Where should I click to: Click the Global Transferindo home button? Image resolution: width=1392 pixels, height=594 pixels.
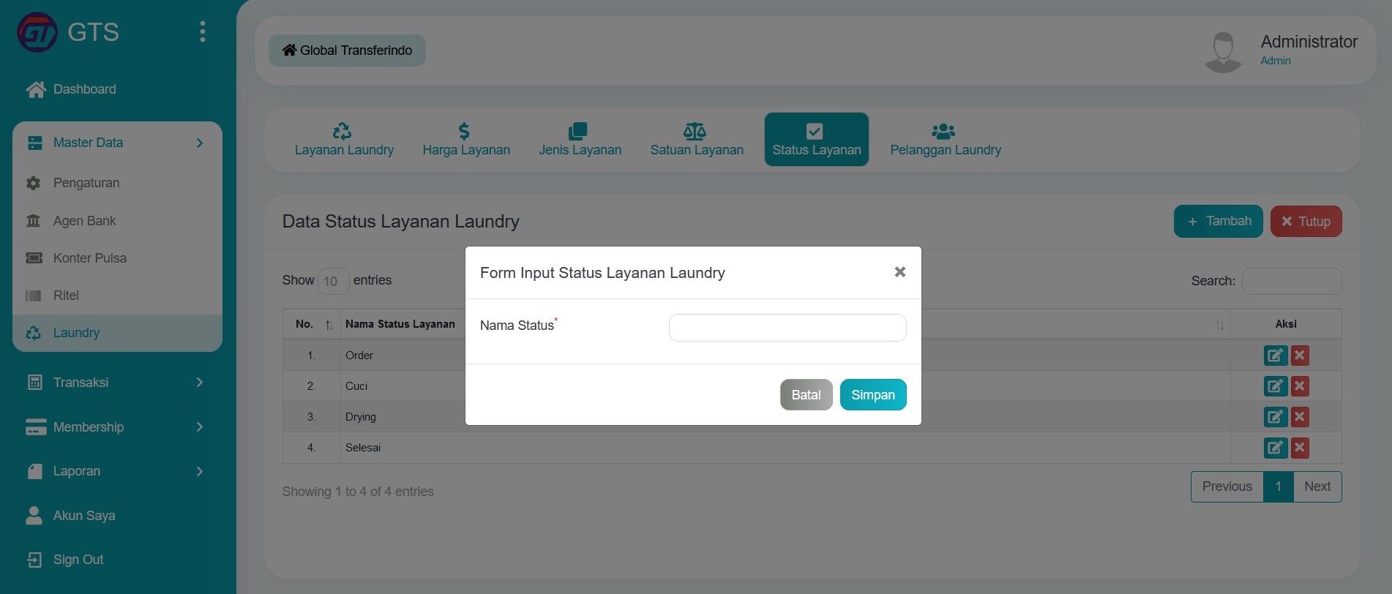click(x=347, y=50)
